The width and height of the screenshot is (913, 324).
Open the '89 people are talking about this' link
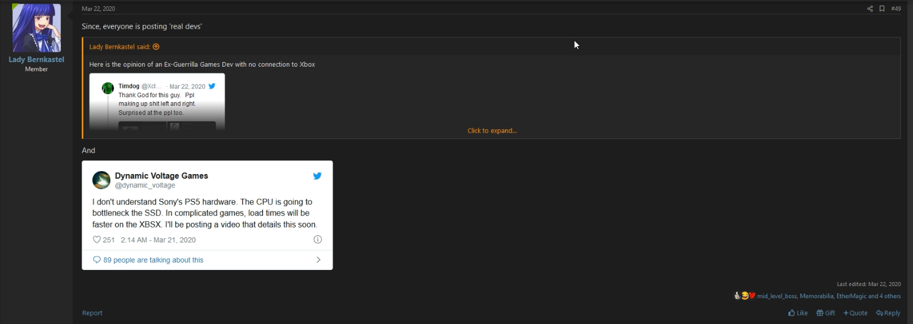click(153, 260)
